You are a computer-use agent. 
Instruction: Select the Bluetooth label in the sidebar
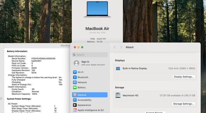[x=83, y=77]
